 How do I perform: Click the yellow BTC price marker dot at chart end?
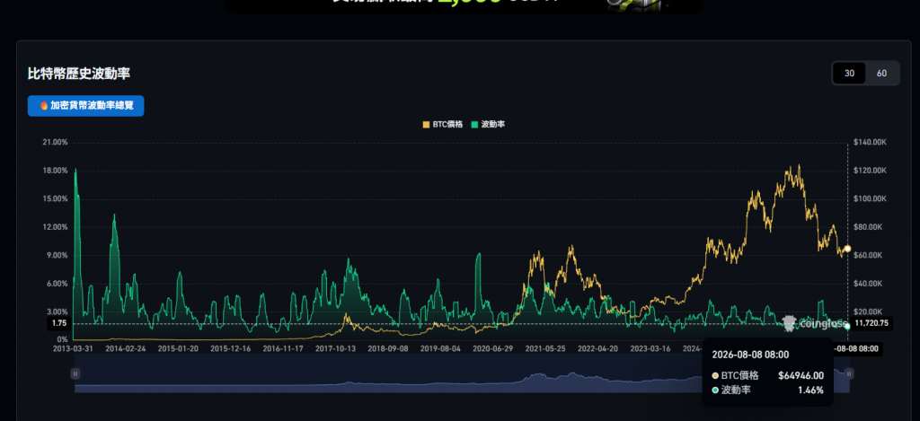847,249
